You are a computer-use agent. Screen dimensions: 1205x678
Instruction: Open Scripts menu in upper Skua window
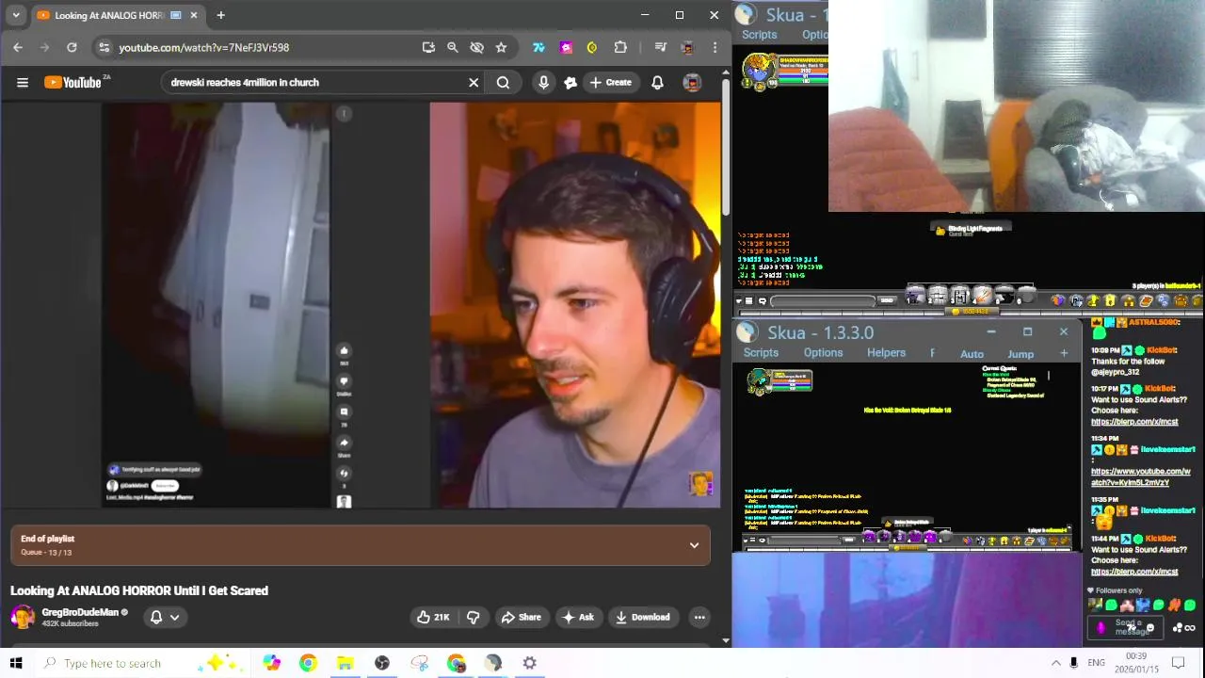coord(760,35)
